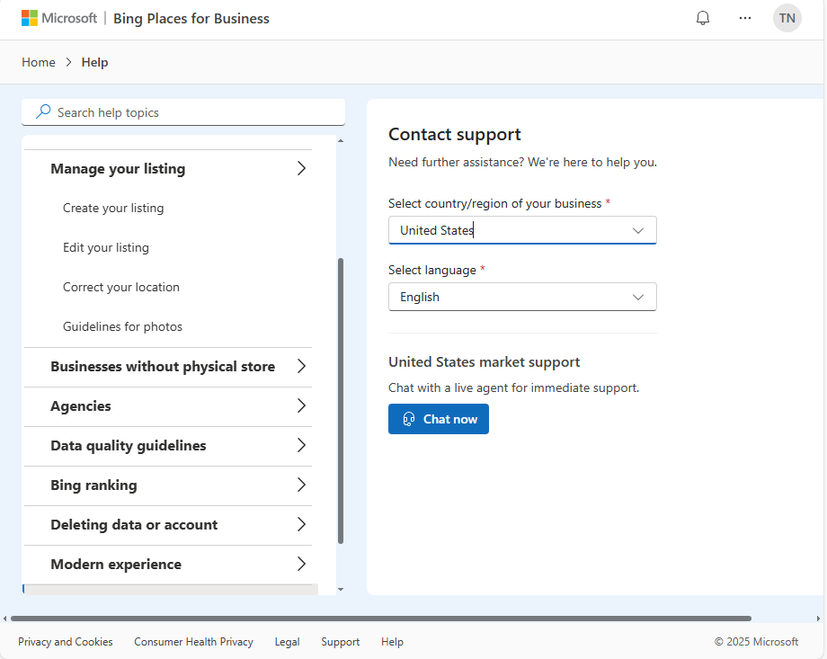The image size is (827, 659).
Task: Click the search magnifier icon
Action: [43, 112]
